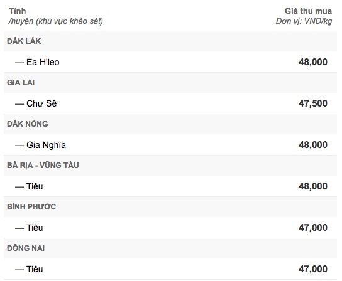This screenshot has width=342, height=281.
Task: Click Tiêu under Bà Rịa - Vũng Tàu
Action: (x=35, y=186)
